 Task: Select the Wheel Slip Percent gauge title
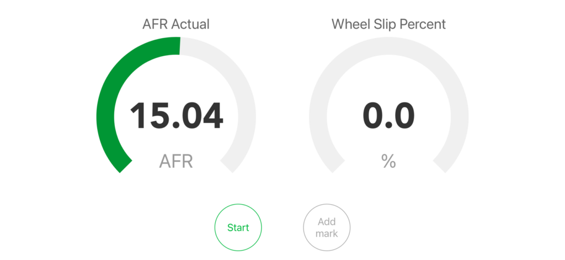point(388,24)
